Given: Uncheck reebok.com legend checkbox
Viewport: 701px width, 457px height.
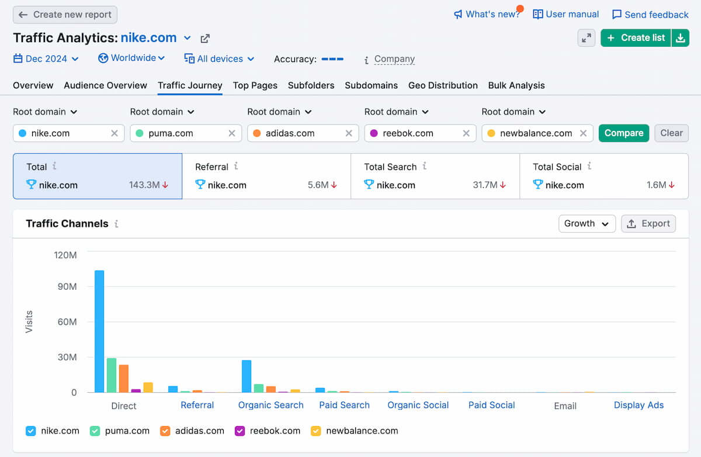Looking at the screenshot, I should tap(240, 431).
